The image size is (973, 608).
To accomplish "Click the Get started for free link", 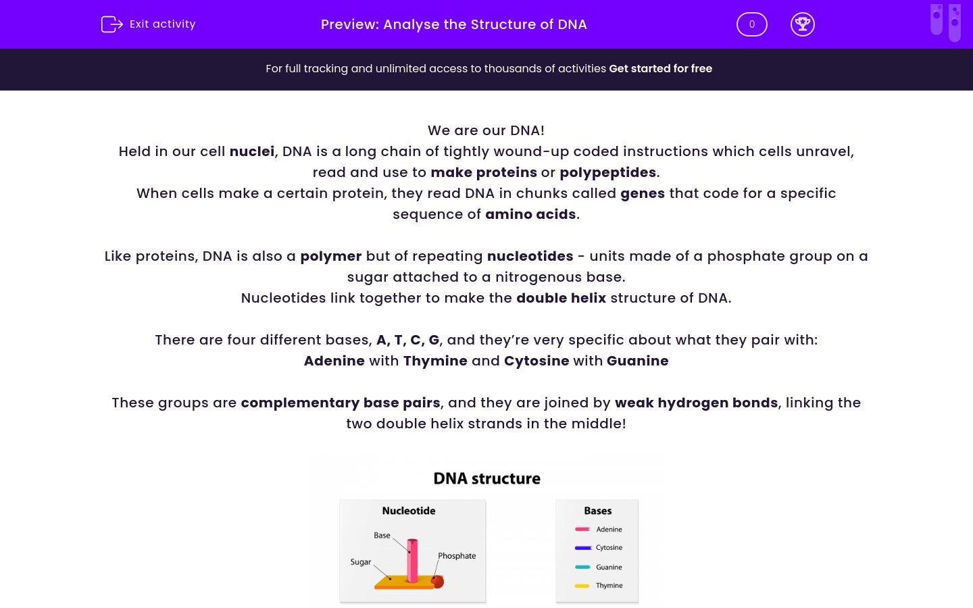I will (661, 69).
